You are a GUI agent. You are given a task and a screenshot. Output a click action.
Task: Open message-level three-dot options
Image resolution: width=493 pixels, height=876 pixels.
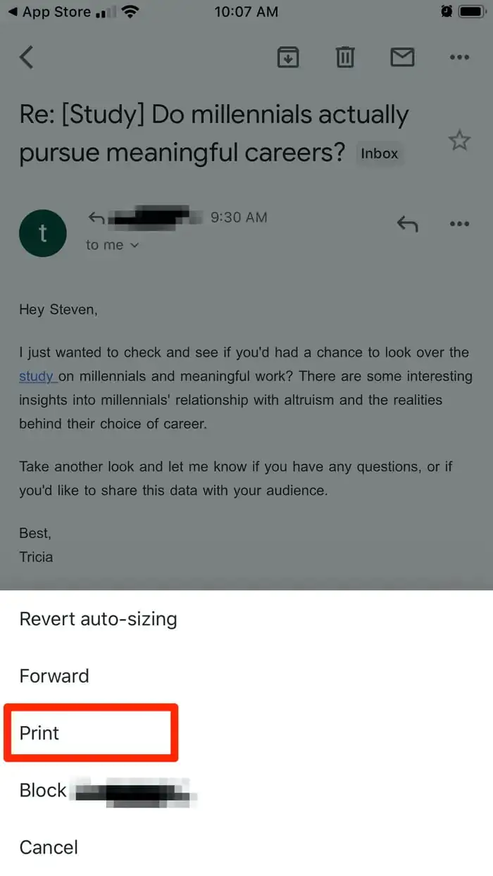[x=459, y=224]
